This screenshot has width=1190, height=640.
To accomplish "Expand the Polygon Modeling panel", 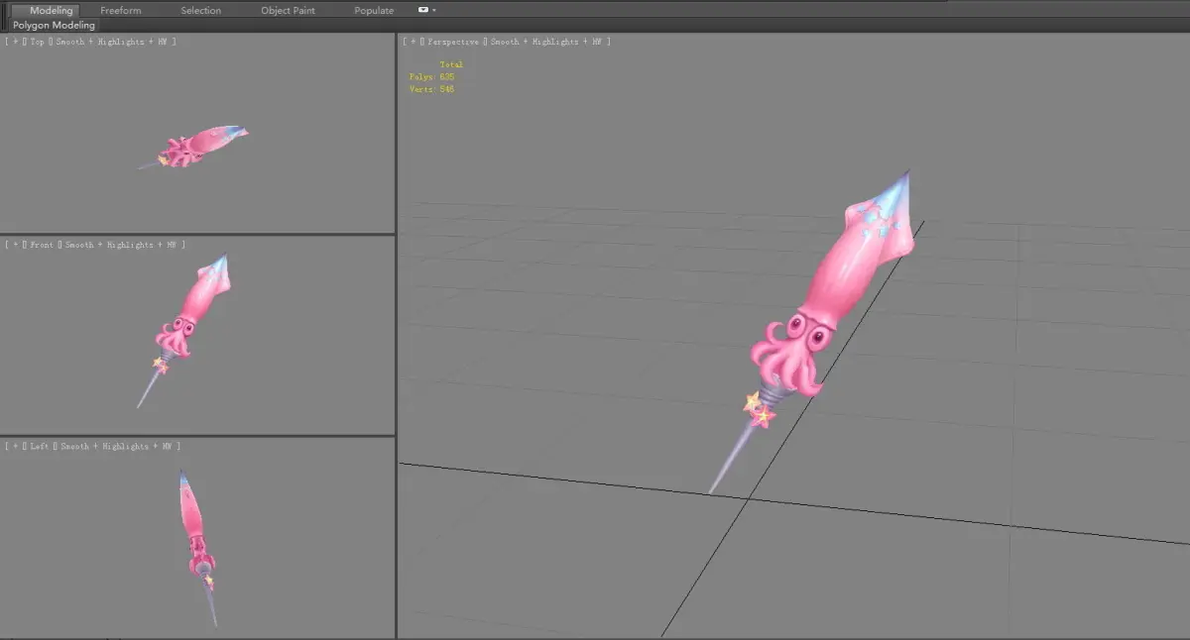I will click(55, 25).
